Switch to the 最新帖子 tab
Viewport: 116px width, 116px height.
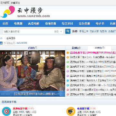click(x=76, y=48)
